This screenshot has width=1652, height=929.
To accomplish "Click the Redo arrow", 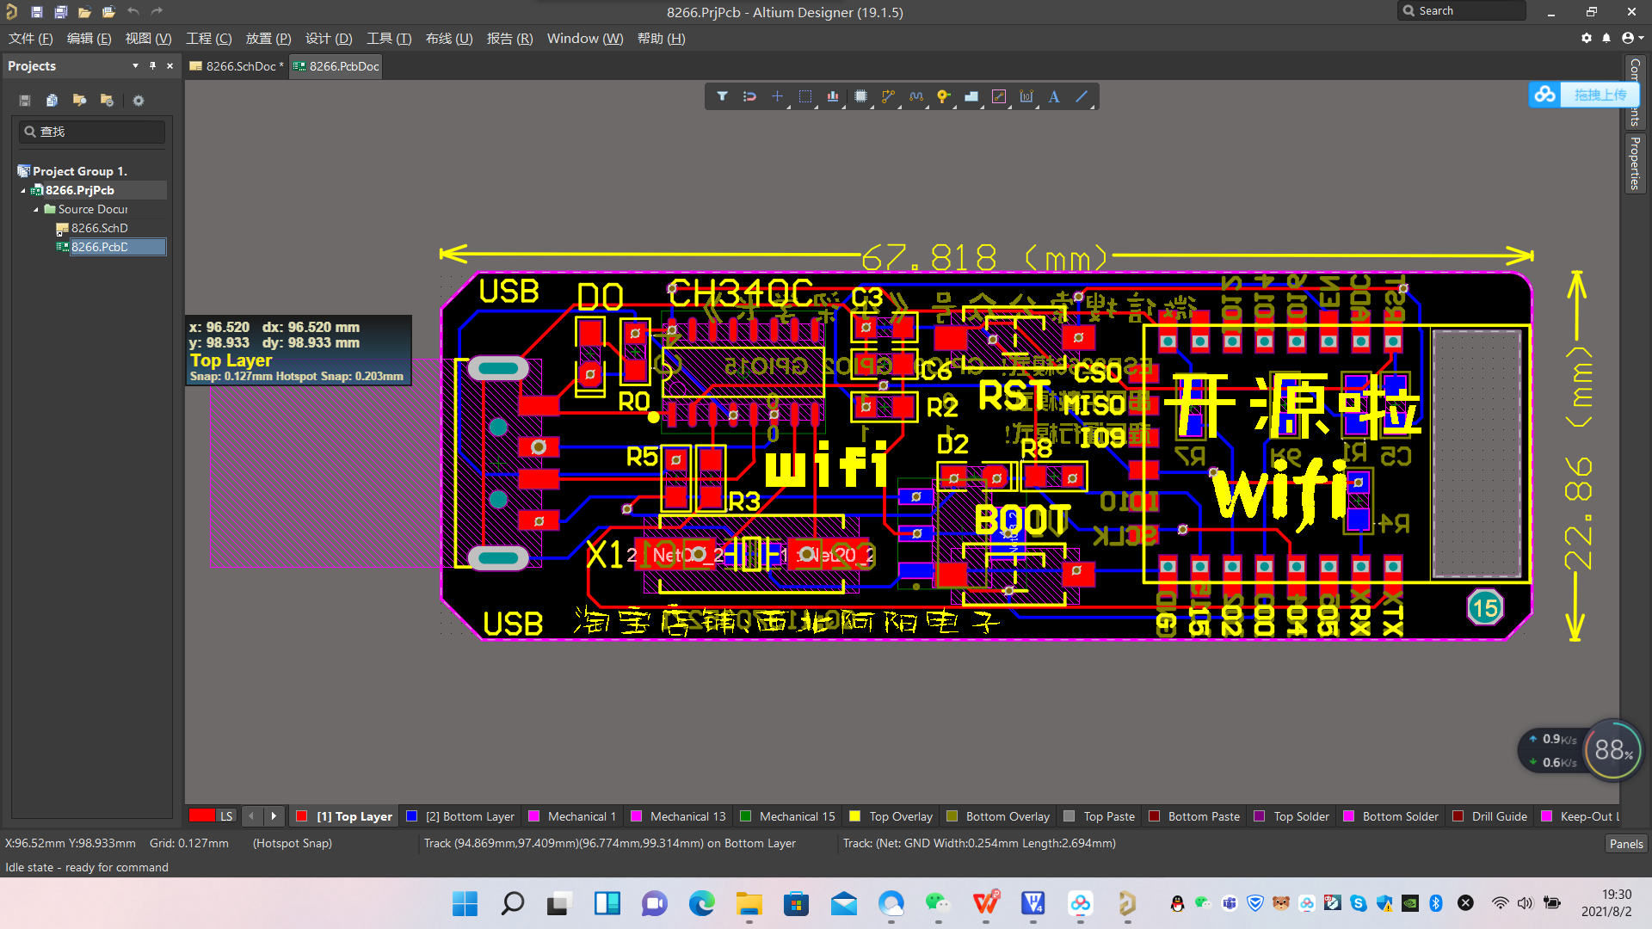I will [157, 11].
